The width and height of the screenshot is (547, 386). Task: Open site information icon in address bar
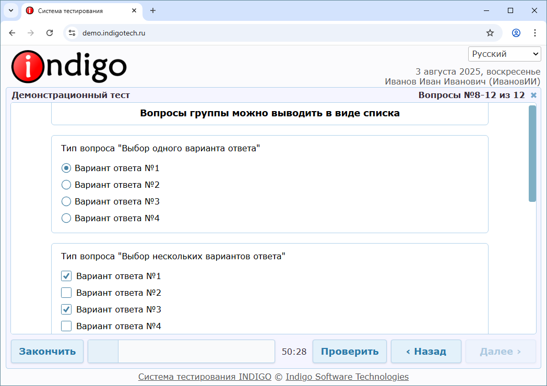point(72,33)
